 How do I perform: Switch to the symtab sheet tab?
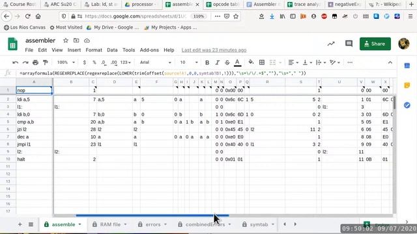[259, 224]
